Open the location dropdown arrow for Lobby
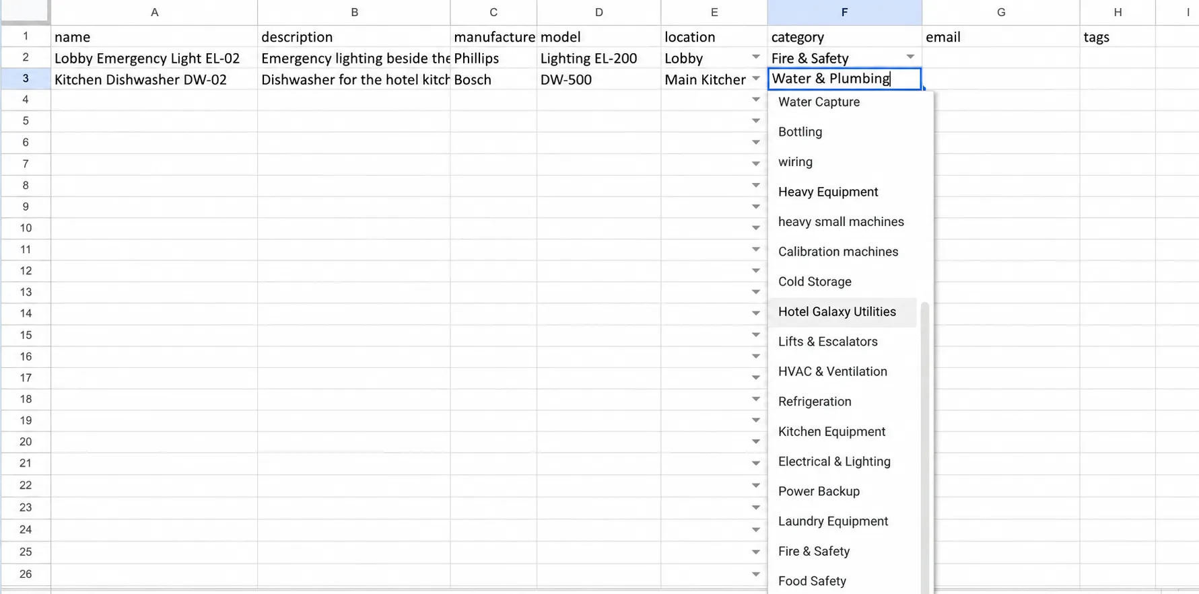This screenshot has height=594, width=1199. click(755, 58)
